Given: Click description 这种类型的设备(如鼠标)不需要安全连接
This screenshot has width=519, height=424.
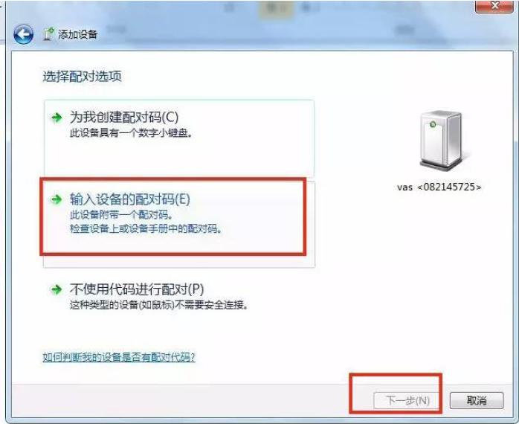Looking at the screenshot, I should [159, 304].
